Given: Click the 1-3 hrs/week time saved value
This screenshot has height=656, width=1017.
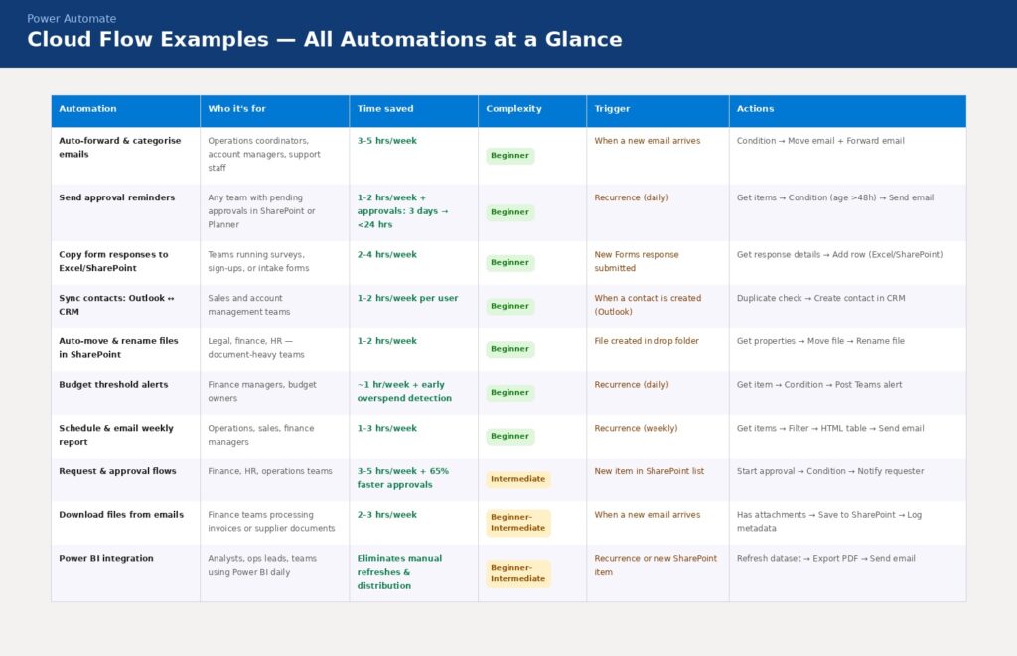Looking at the screenshot, I should 387,428.
